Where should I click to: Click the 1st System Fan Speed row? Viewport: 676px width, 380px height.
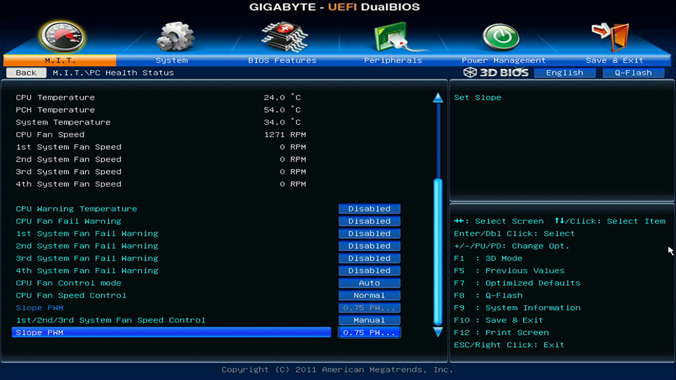coord(161,147)
